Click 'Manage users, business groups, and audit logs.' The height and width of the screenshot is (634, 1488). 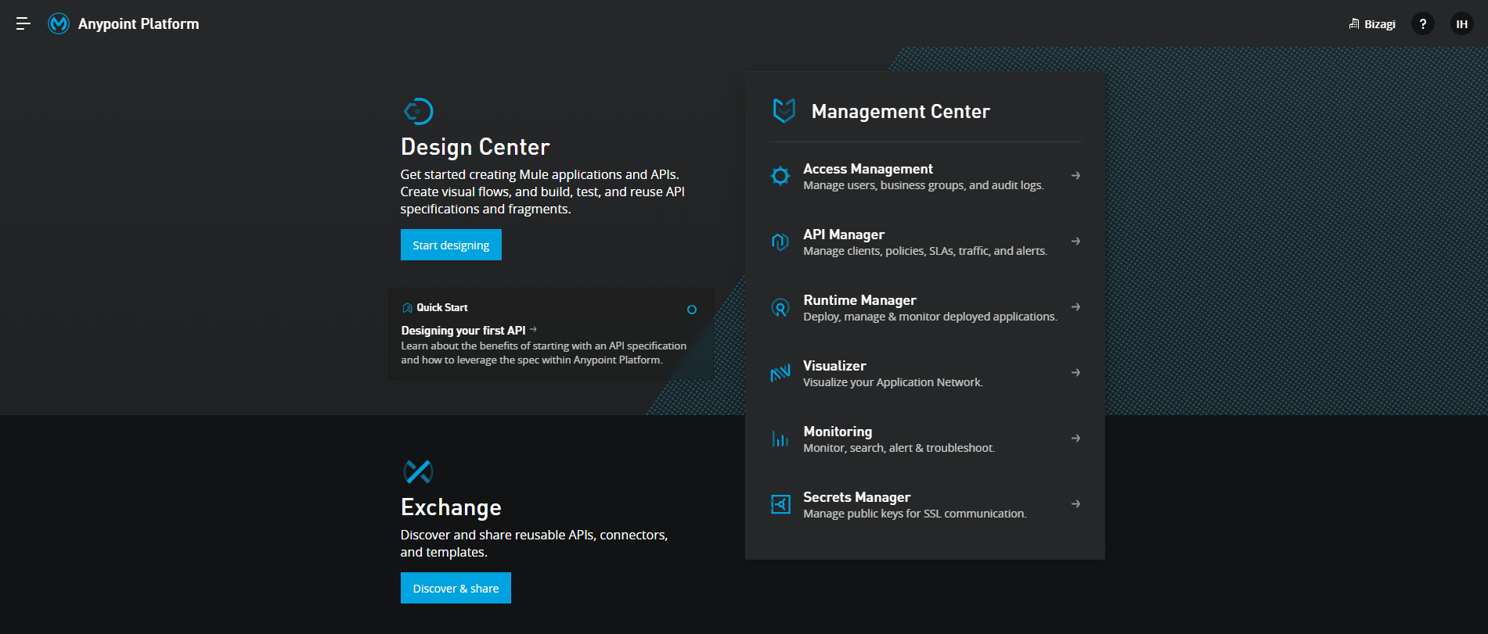924,185
